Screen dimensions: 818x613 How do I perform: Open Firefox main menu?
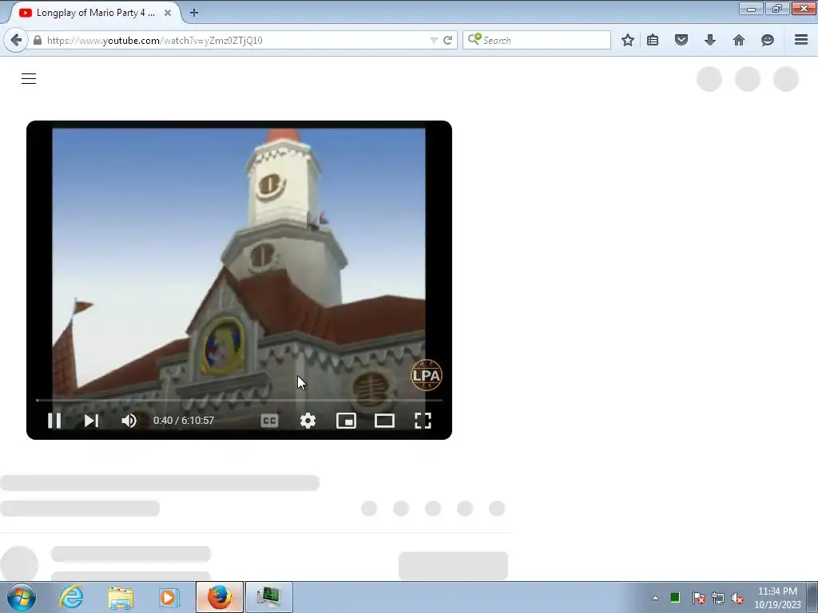point(801,40)
